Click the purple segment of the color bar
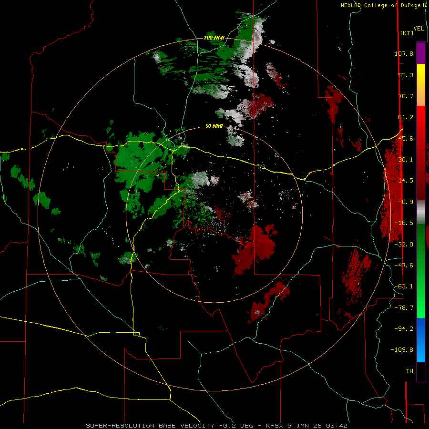 tap(421, 53)
